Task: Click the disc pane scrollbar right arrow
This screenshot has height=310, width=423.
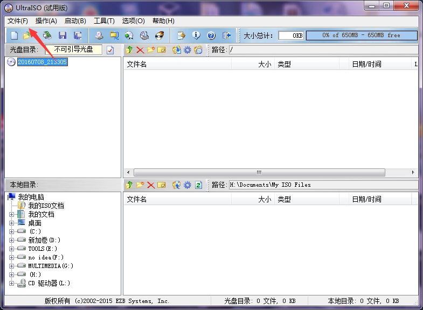Action: pyautogui.click(x=413, y=172)
